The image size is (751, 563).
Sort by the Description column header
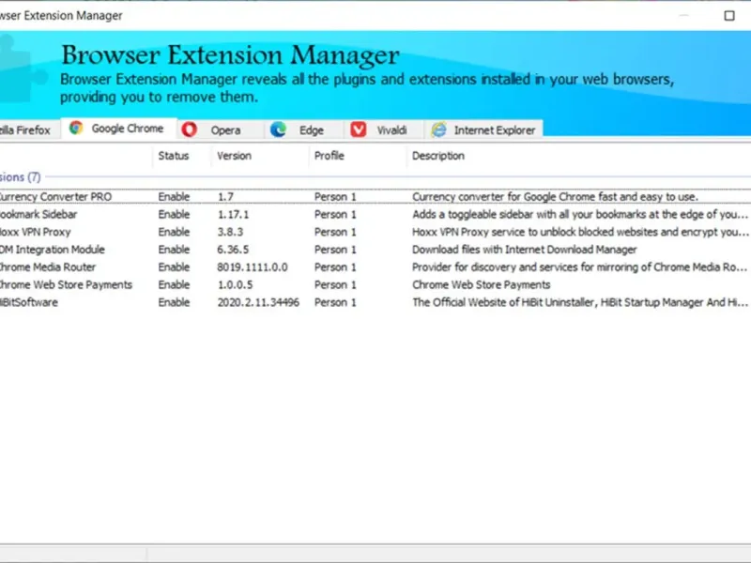438,156
